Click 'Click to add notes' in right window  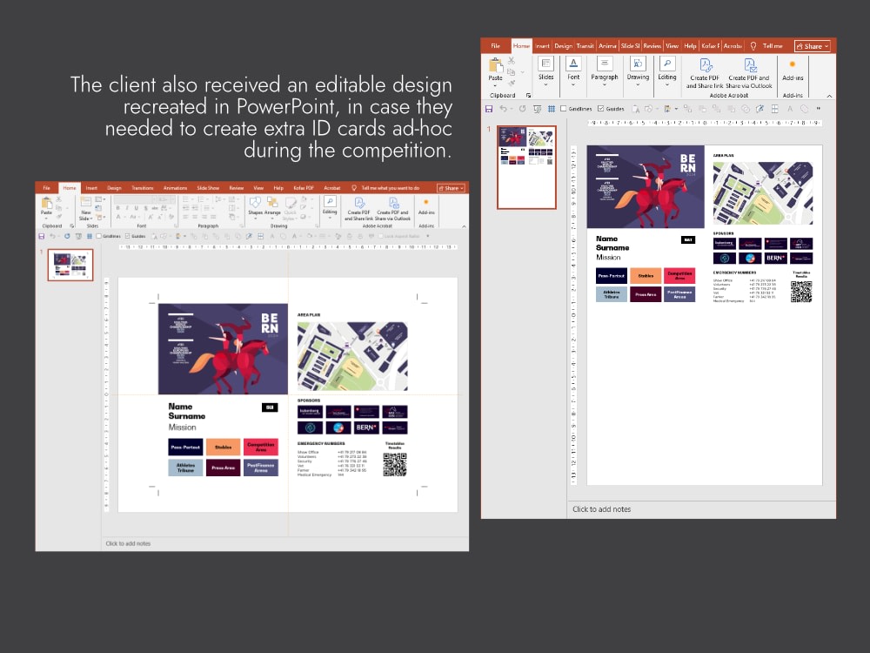[x=601, y=509]
